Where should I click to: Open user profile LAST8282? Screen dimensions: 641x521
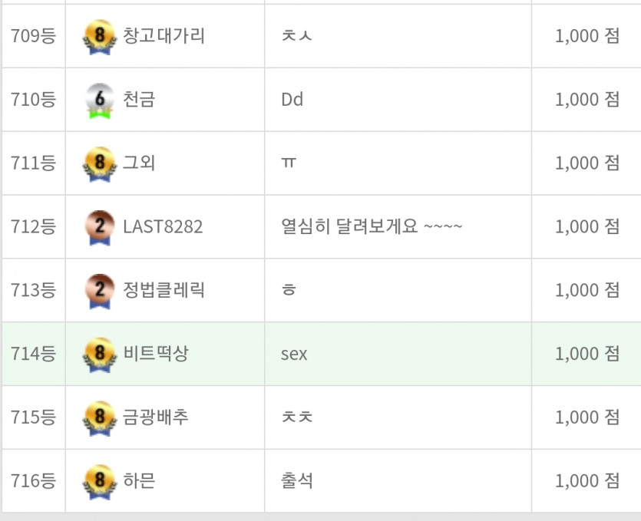[163, 226]
